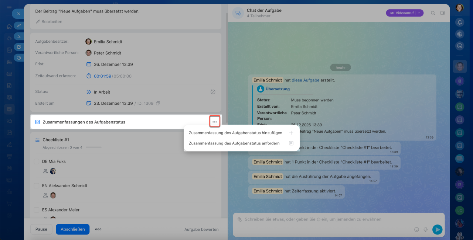This screenshot has width=473, height=240.
Task: Open the more actions menu beside Abschließen
Action: 98,229
